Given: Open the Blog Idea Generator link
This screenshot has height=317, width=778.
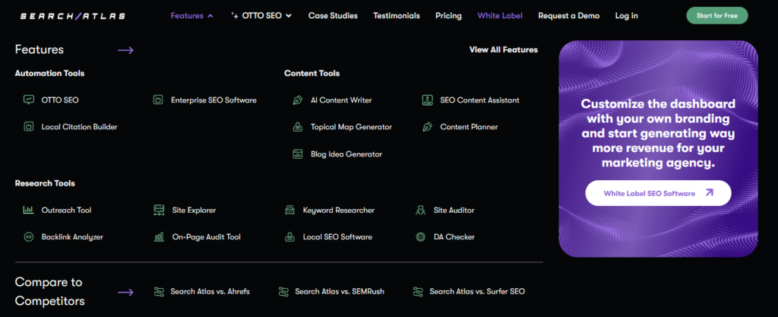Looking at the screenshot, I should tap(346, 154).
